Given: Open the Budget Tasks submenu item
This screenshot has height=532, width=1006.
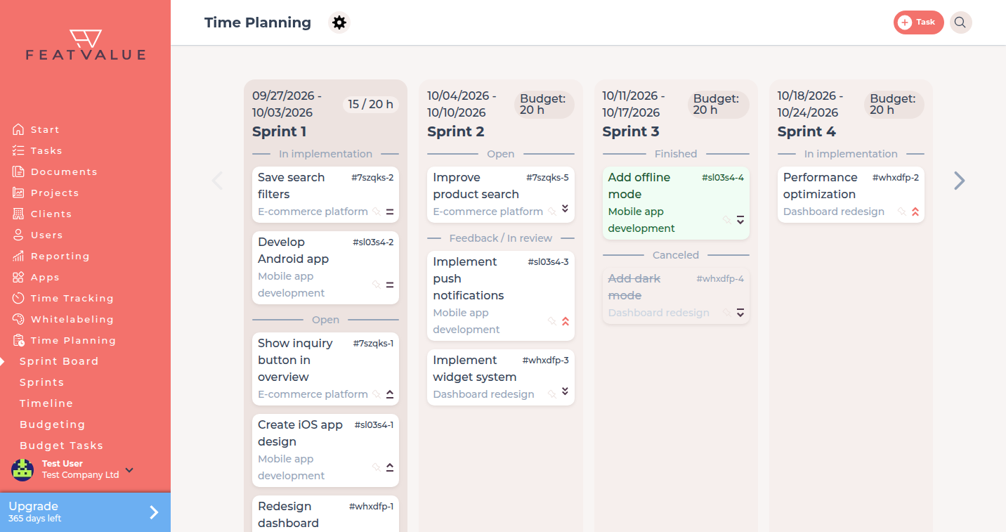Looking at the screenshot, I should [62, 446].
